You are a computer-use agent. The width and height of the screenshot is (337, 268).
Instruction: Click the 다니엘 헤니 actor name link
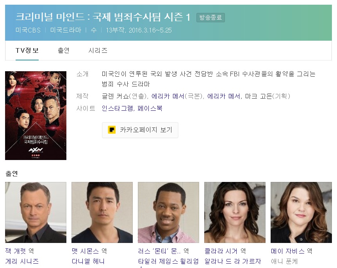(88, 261)
